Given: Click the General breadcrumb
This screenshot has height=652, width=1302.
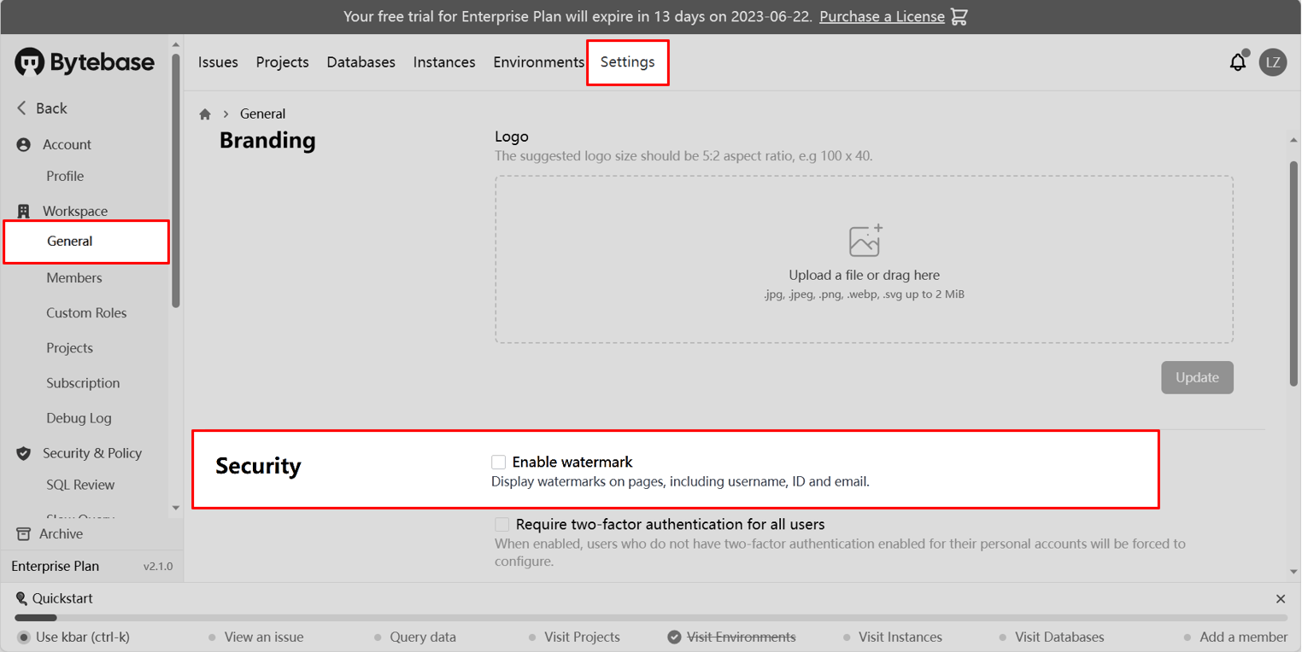Looking at the screenshot, I should (x=262, y=114).
